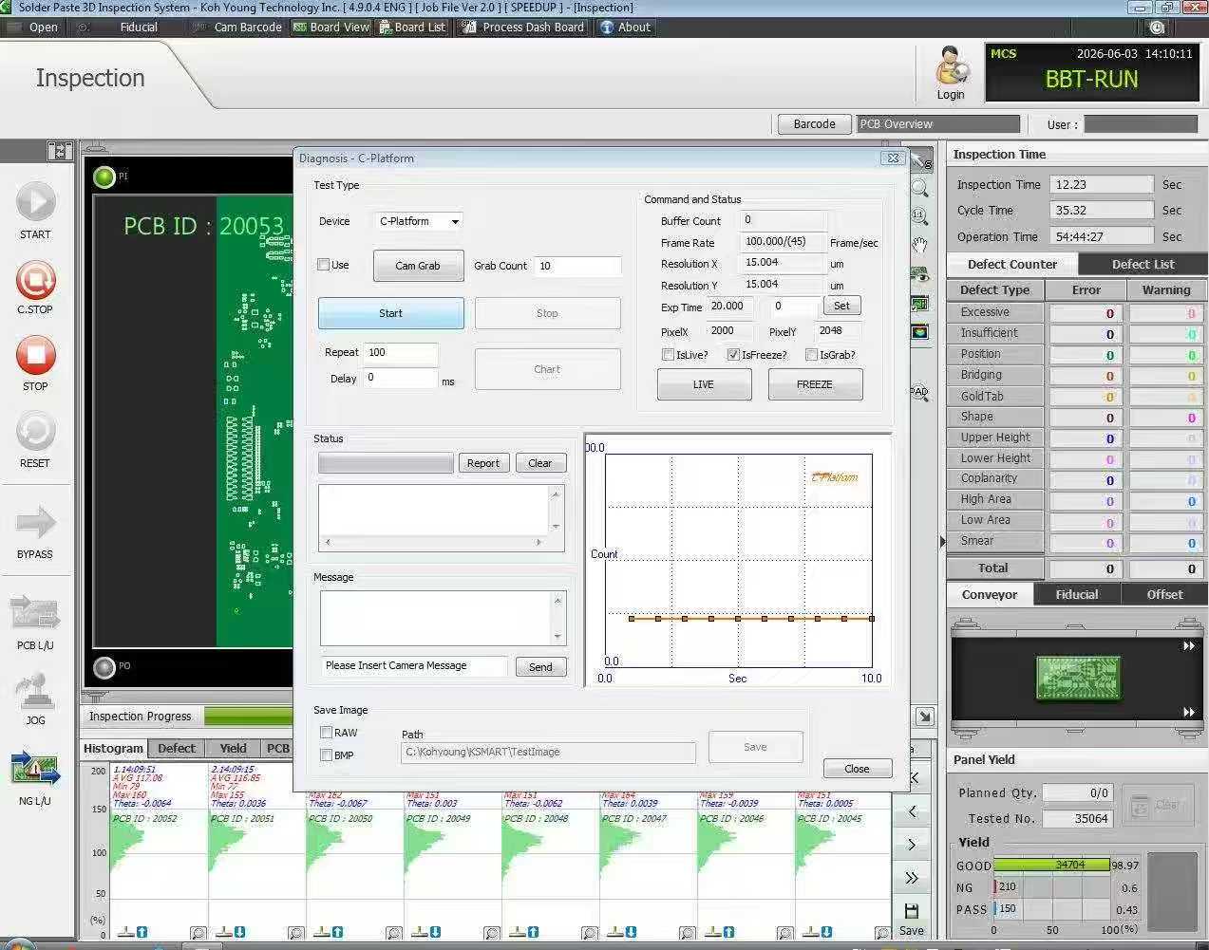Select the magnifier zoom tool
This screenshot has height=950, width=1209.
click(x=919, y=188)
